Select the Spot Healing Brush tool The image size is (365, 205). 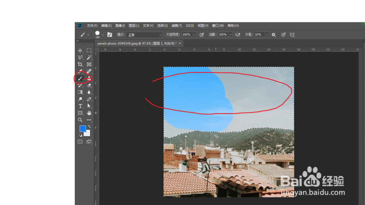(x=89, y=71)
